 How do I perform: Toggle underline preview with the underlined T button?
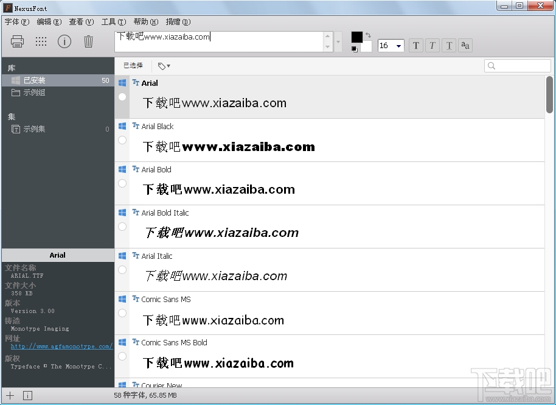(449, 46)
